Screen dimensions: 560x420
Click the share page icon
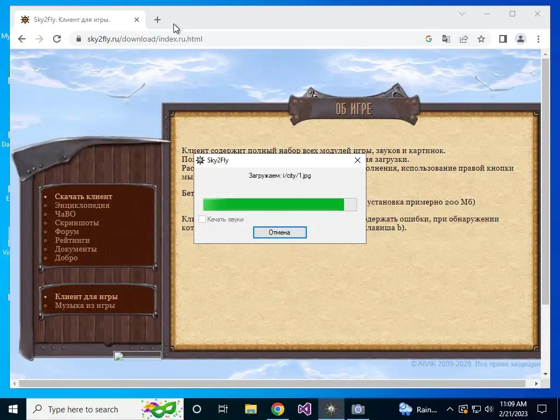click(x=464, y=39)
